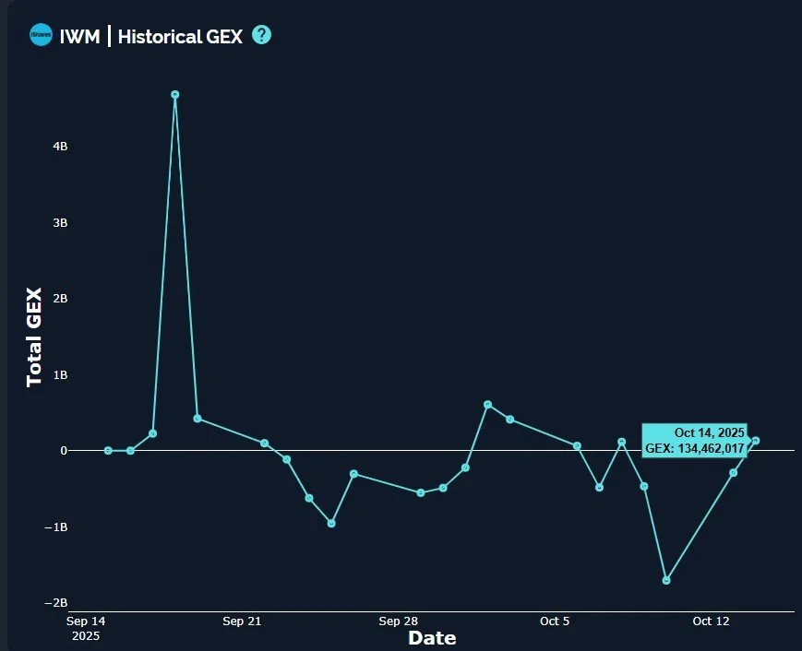The image size is (802, 651).
Task: Click the 'GEX: 134,462,017' tooltip value
Action: [694, 449]
